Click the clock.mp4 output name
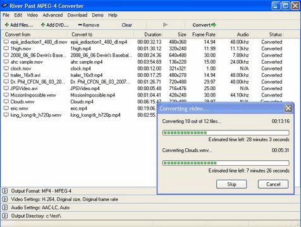 [x=80, y=69]
